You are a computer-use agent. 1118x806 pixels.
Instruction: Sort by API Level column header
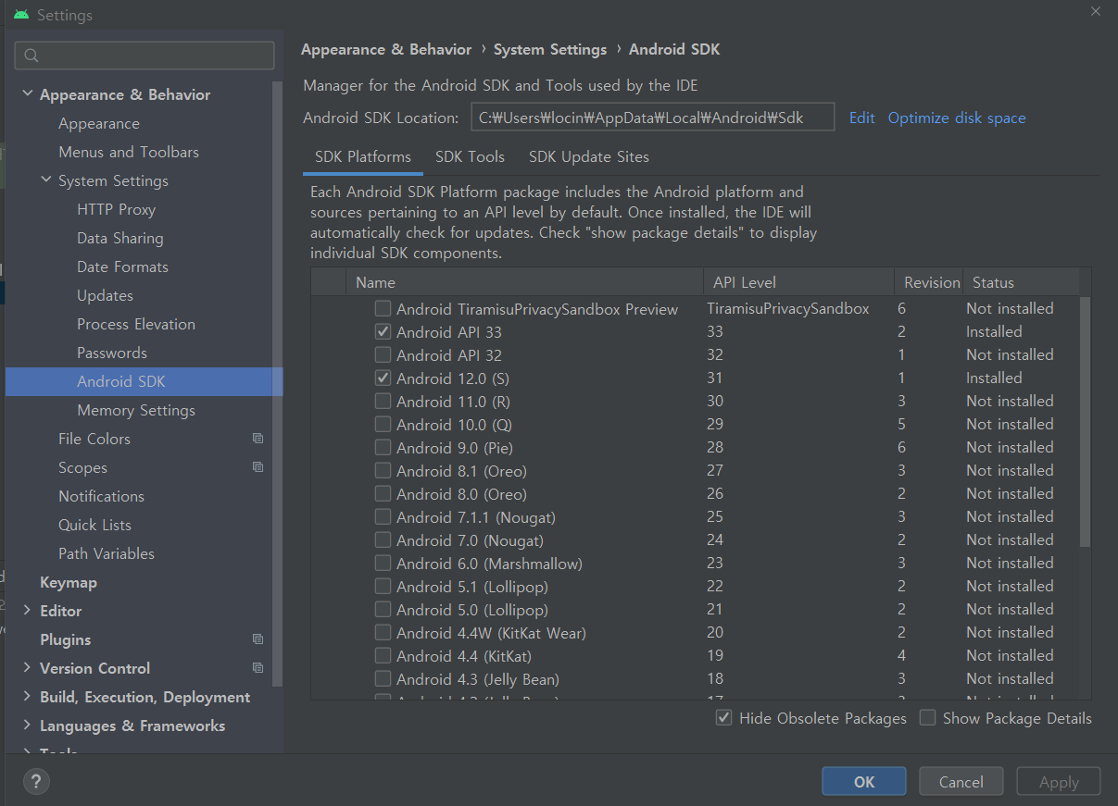(x=798, y=282)
